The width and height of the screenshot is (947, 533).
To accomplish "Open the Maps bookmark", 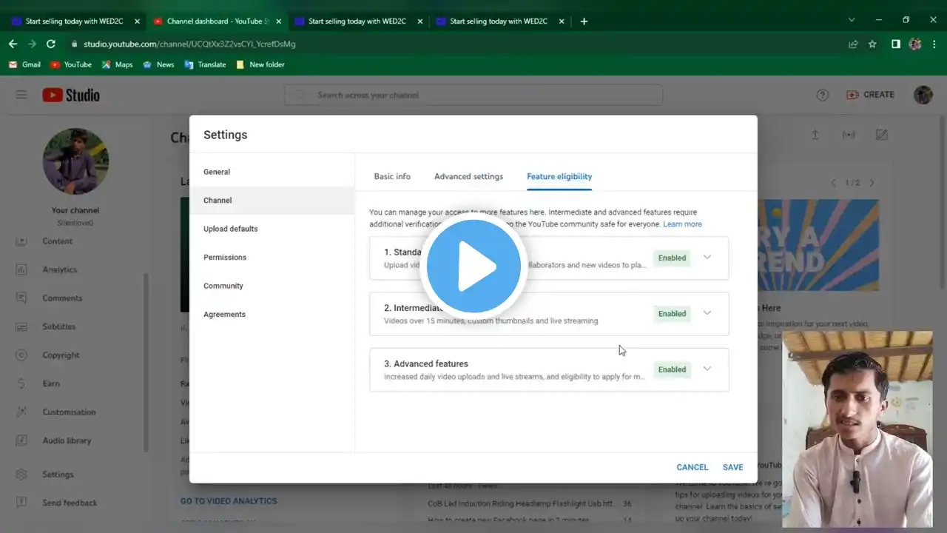I will (x=117, y=64).
